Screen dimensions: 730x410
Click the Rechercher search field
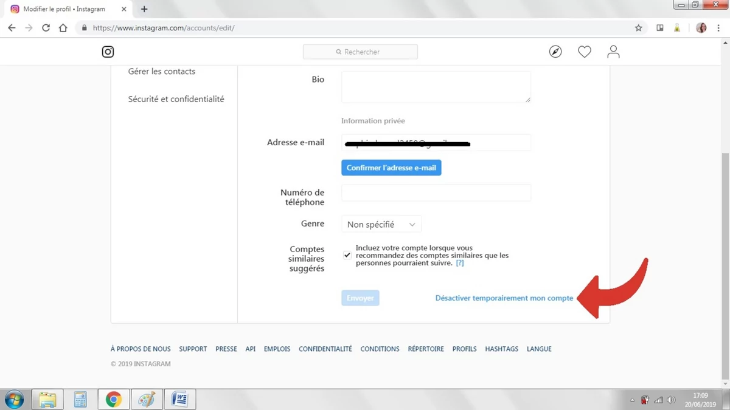[360, 52]
